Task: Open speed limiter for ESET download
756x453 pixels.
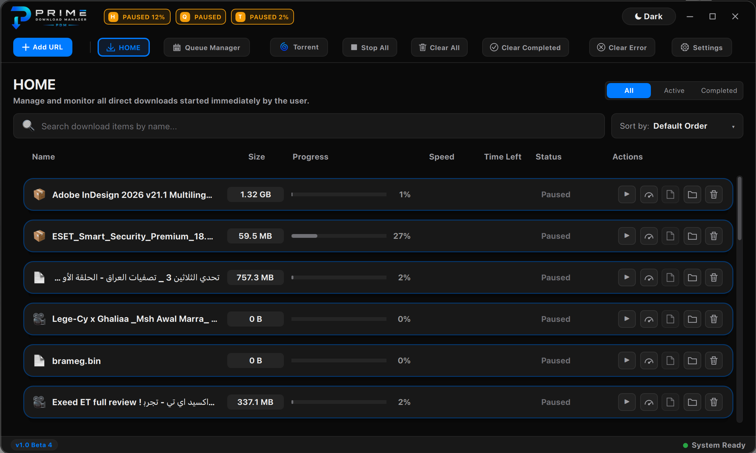Action: point(649,236)
